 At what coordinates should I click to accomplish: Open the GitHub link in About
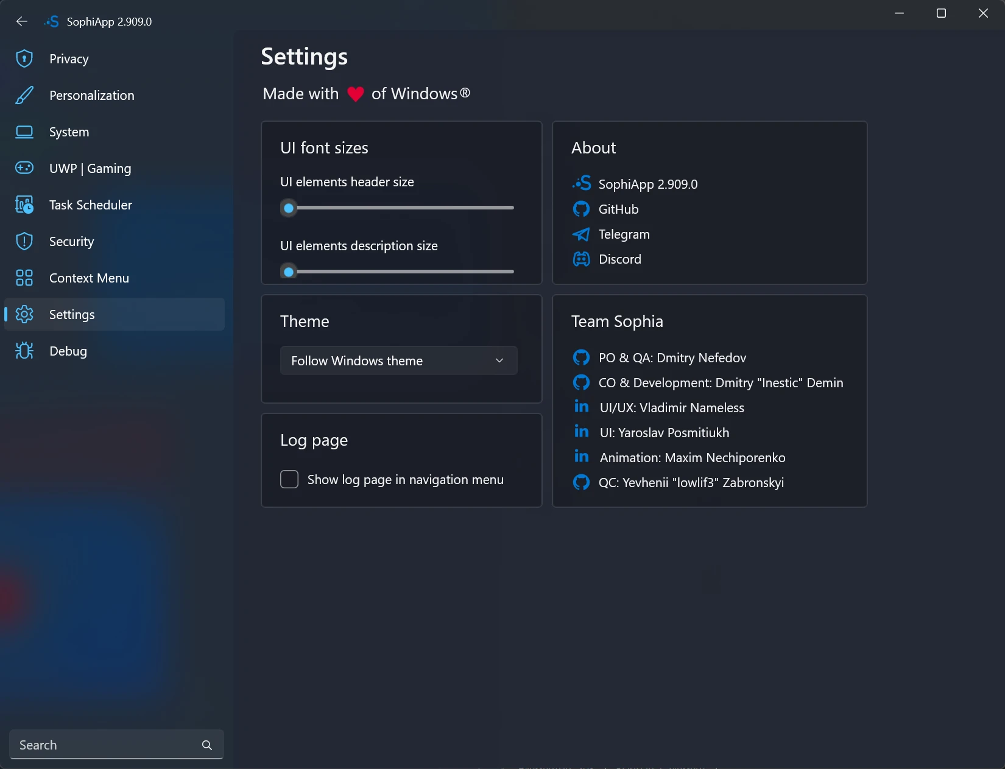tap(618, 209)
